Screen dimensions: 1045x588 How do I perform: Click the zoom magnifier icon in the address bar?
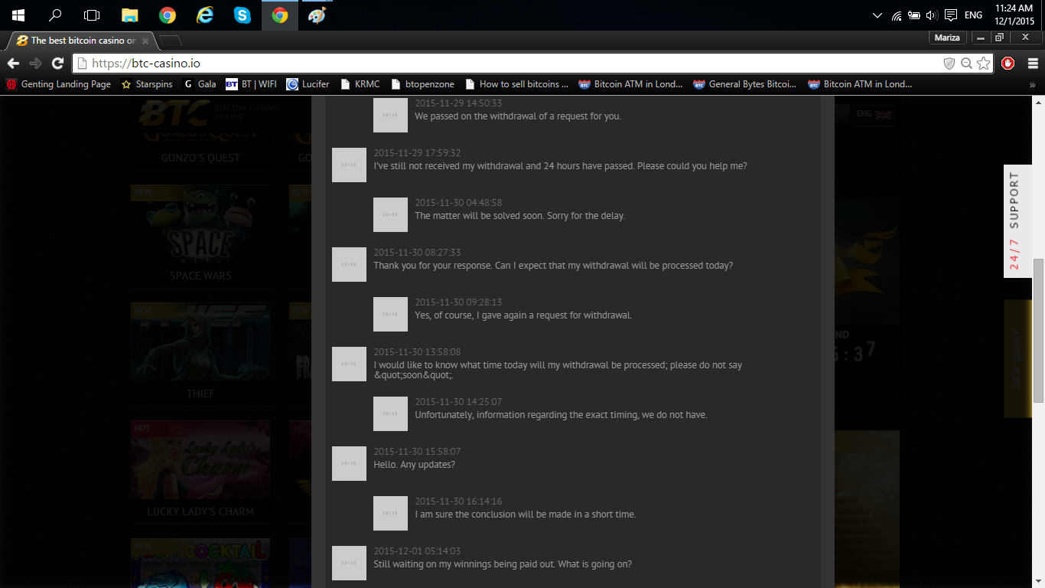(x=966, y=64)
